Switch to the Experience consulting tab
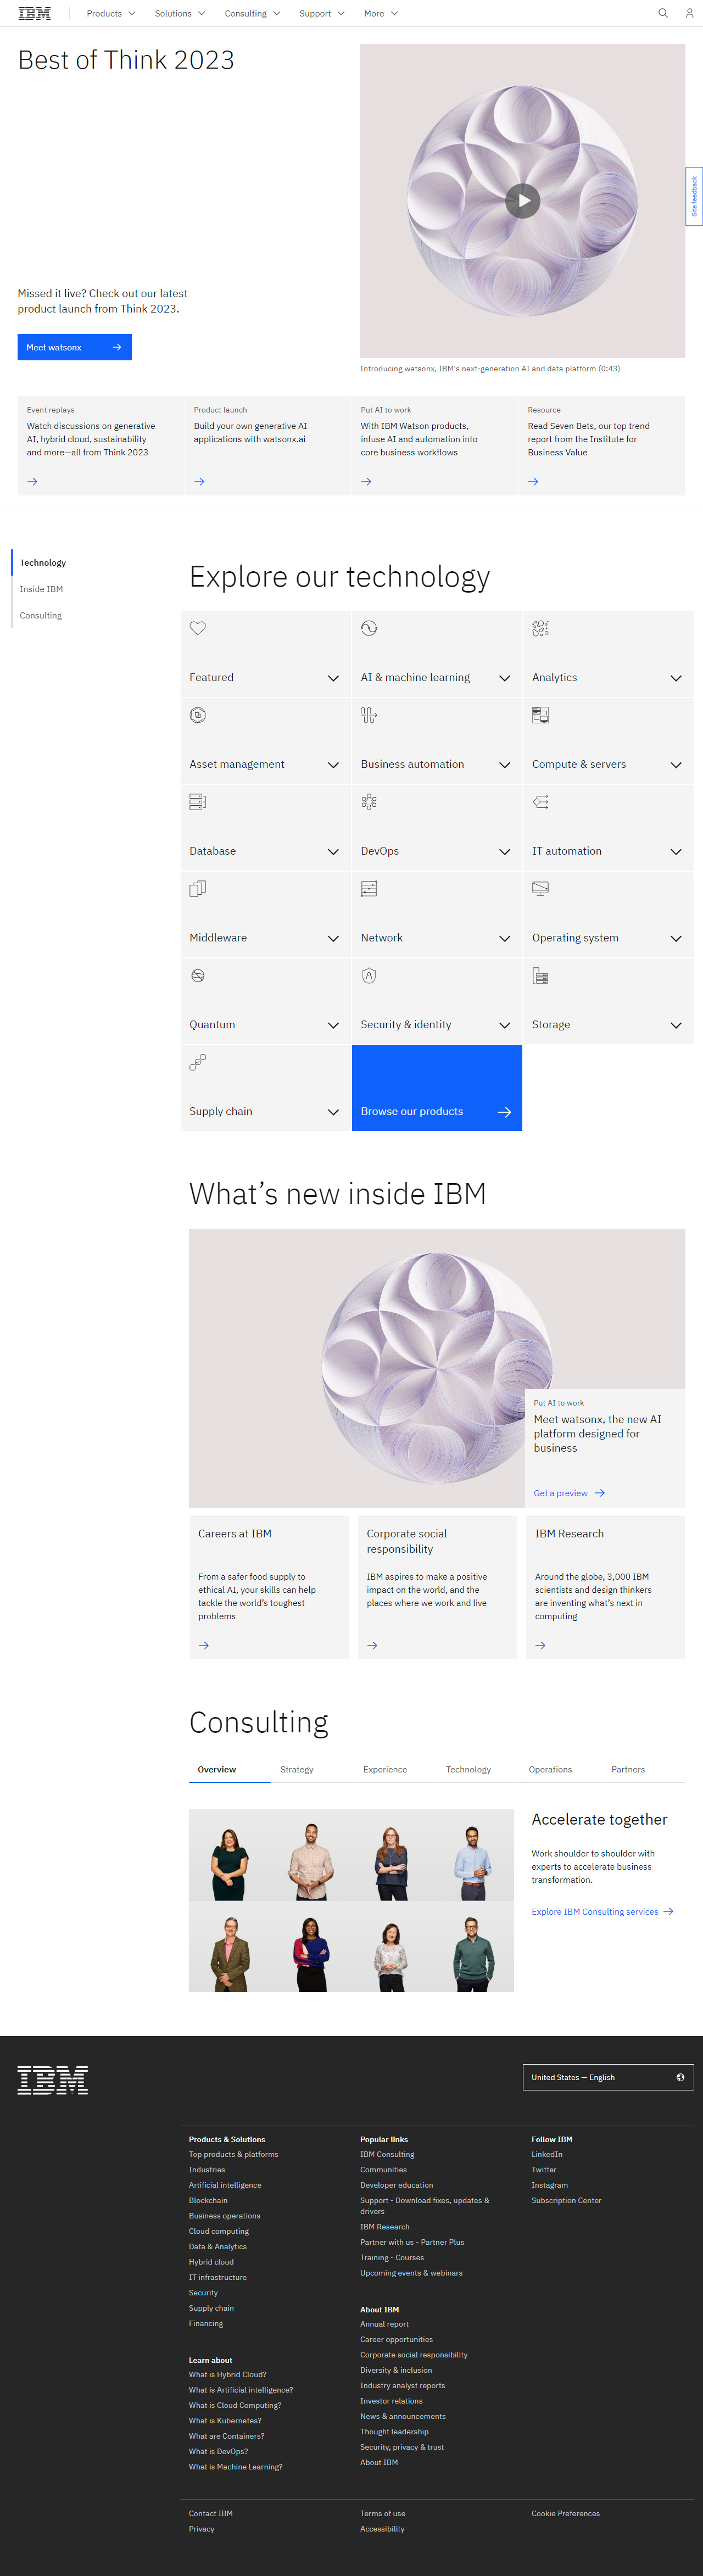 click(x=385, y=1769)
